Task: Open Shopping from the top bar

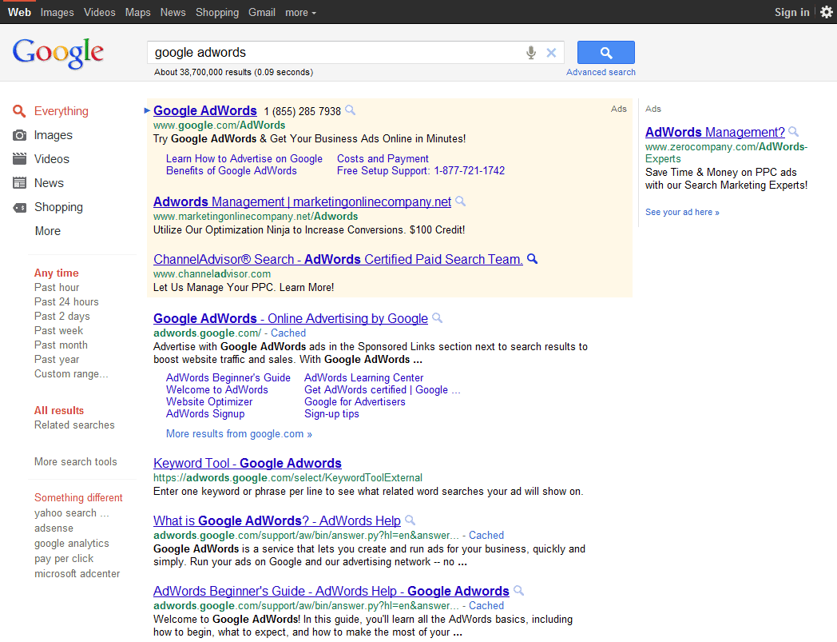Action: coord(217,12)
